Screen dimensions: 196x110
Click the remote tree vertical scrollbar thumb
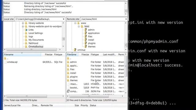(126, 45)
